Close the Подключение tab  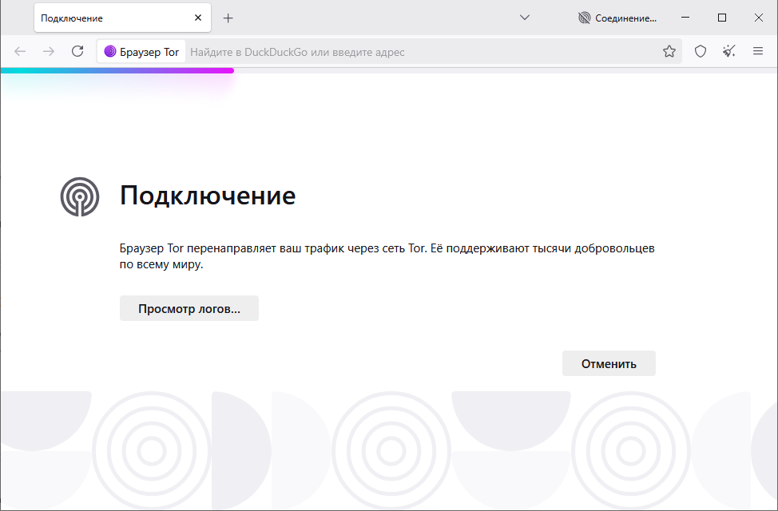[198, 18]
